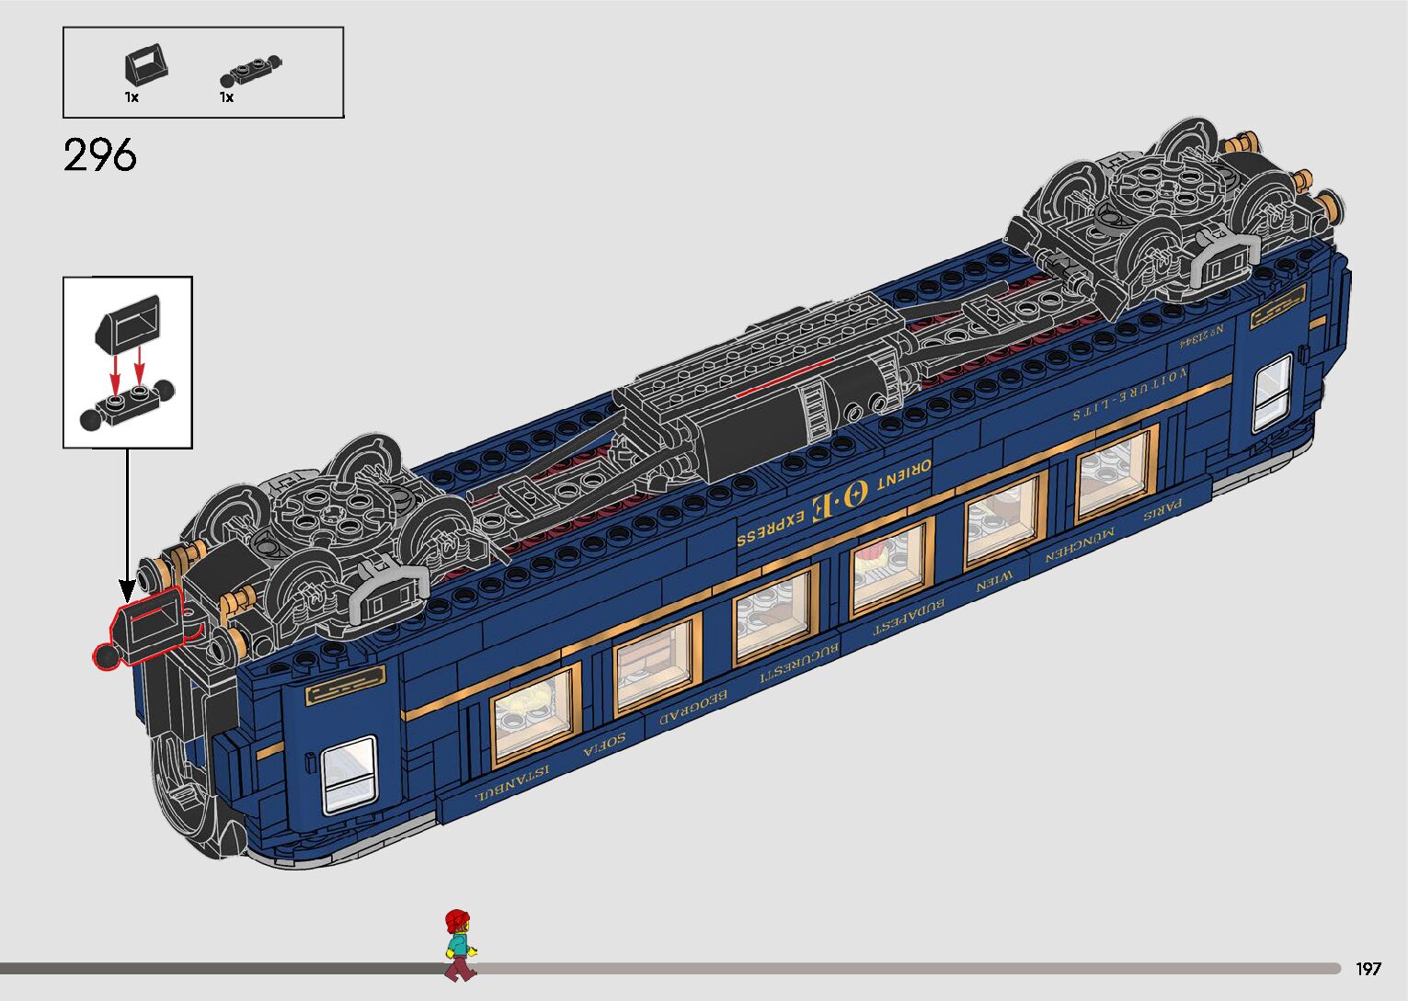Click the white door window near PARIS
This screenshot has height=1001, width=1408.
[x=1271, y=392]
